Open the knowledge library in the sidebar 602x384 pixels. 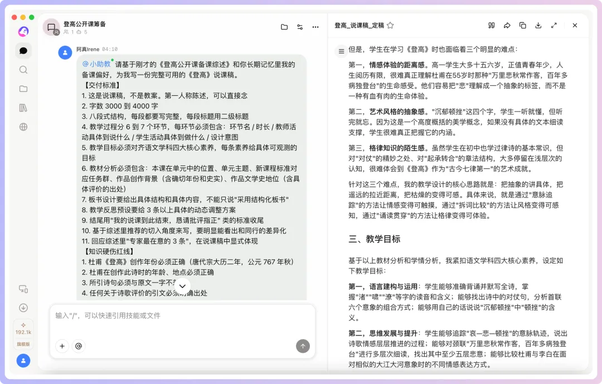(23, 108)
